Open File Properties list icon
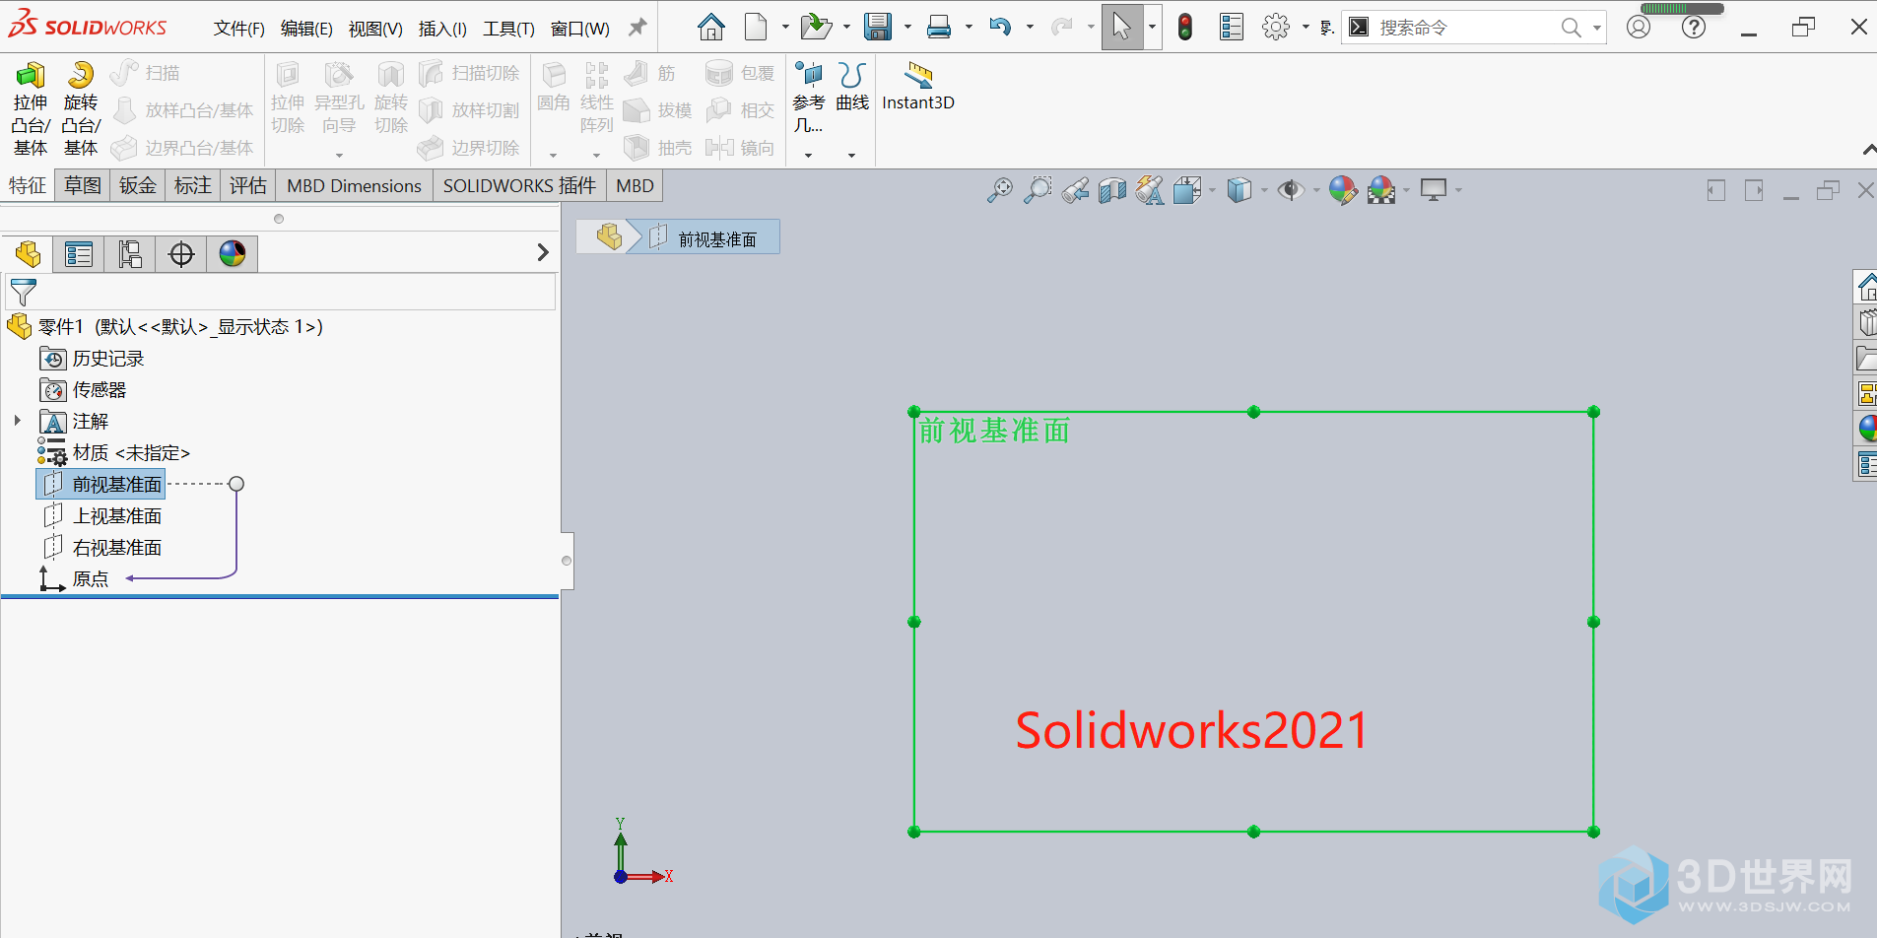 (x=1232, y=27)
